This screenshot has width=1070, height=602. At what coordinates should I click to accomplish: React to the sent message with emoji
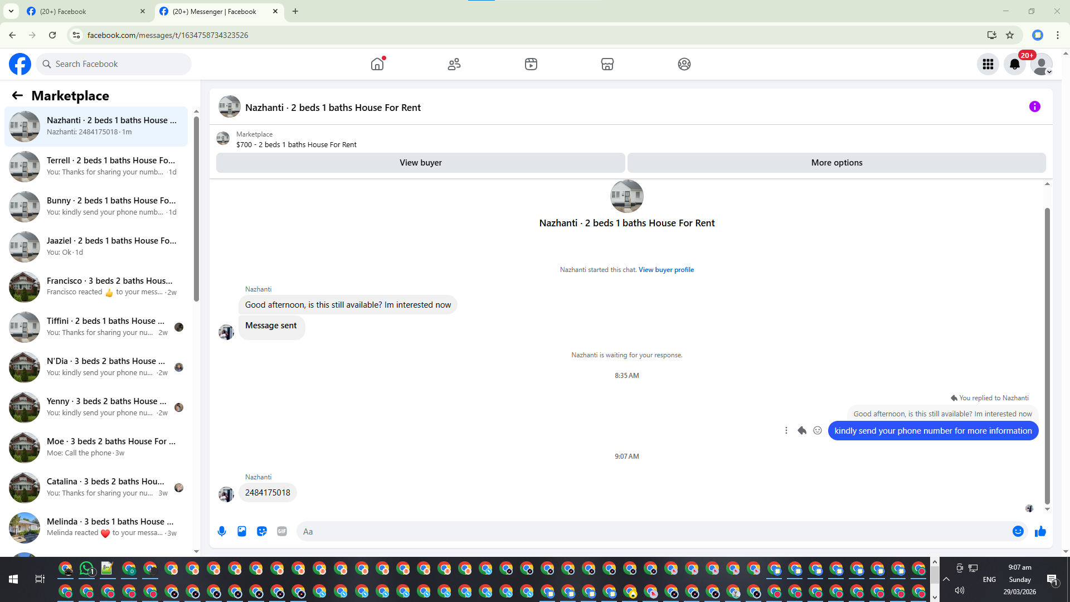818,430
